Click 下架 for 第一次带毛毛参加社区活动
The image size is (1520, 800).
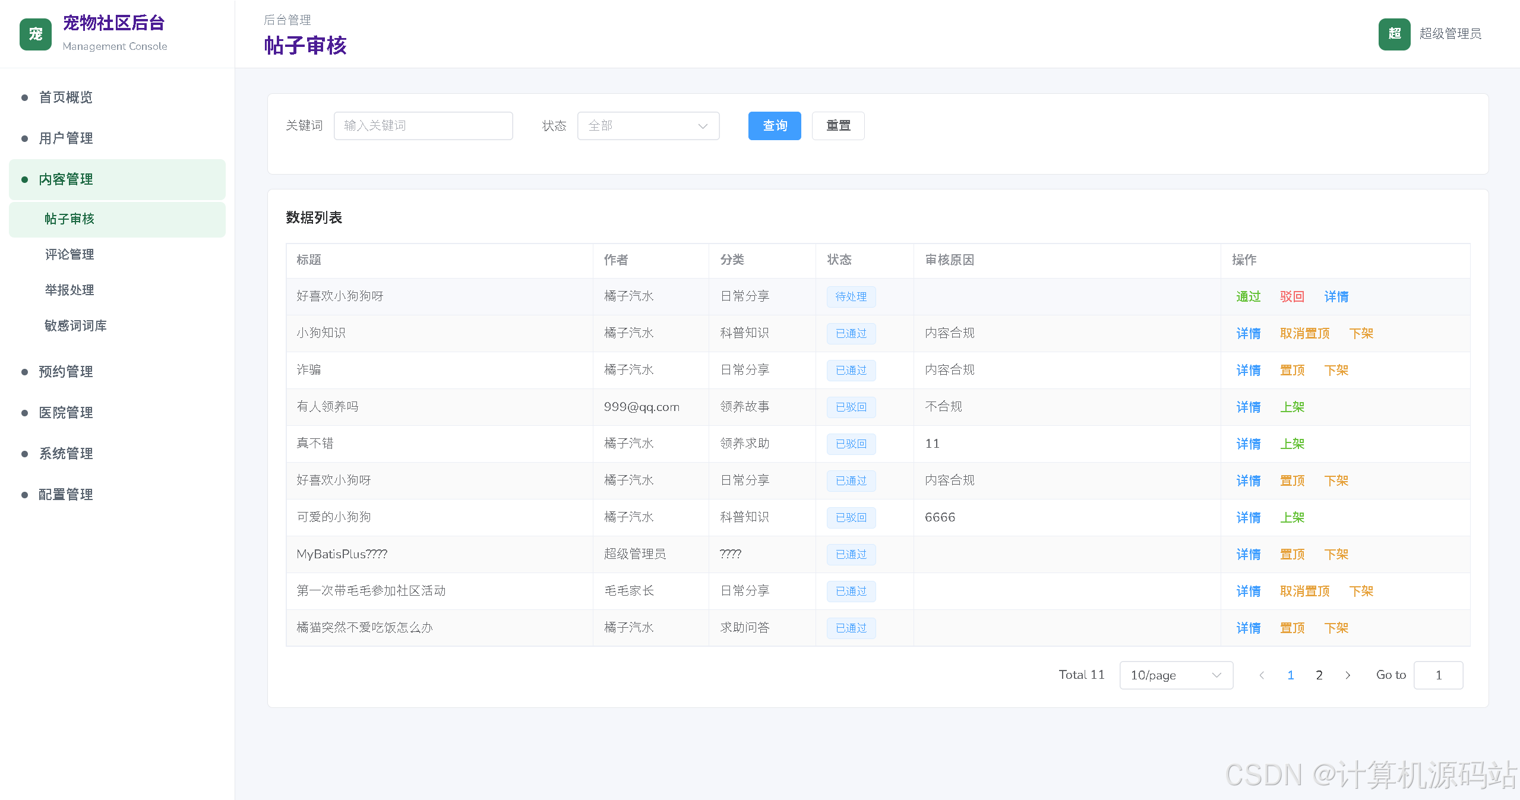click(x=1361, y=592)
